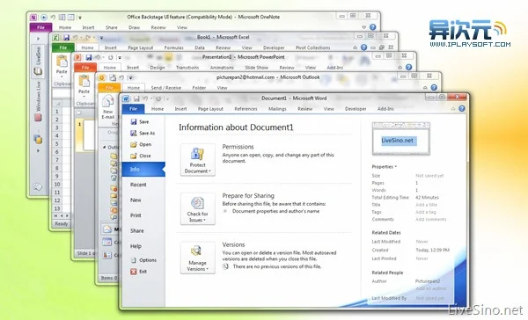This screenshot has width=528, height=320.
Task: Open Animations tab in PowerPoint window
Action: click(222, 68)
